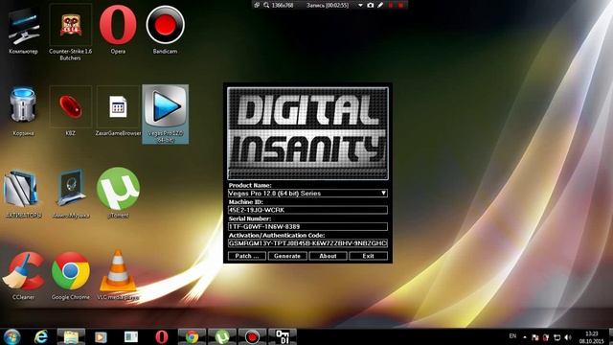The image size is (613, 345).
Task: Select the Bandicam desktop shortcut
Action: [165, 30]
